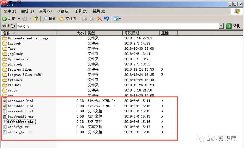Sort by the Date Modified (修改日期) header
The height and width of the screenshot is (149, 244).
[141, 33]
